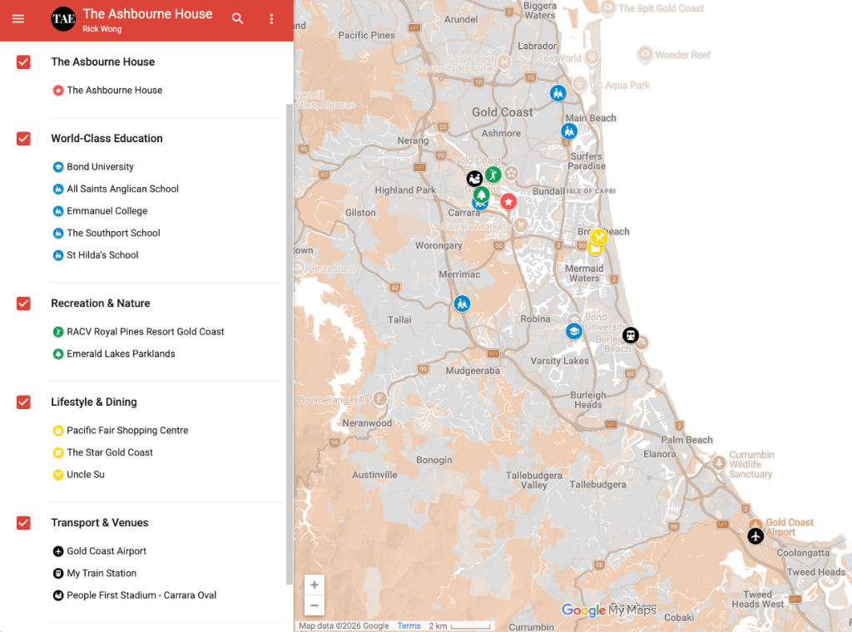Click the tree icon next to Emerald Lakes Parklands
Screen dimensions: 852x632
coord(58,354)
